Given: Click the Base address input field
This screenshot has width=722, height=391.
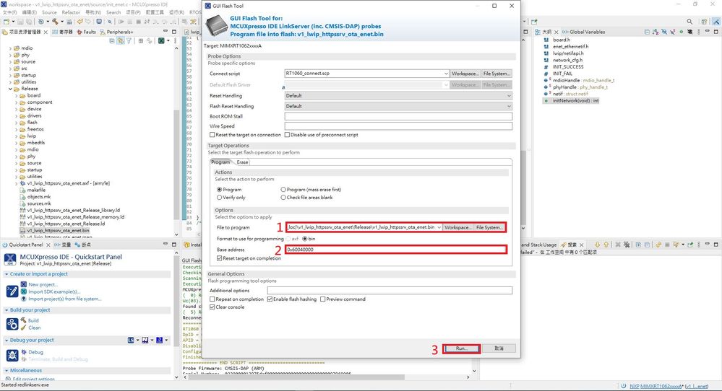Looking at the screenshot, I should click(x=396, y=250).
